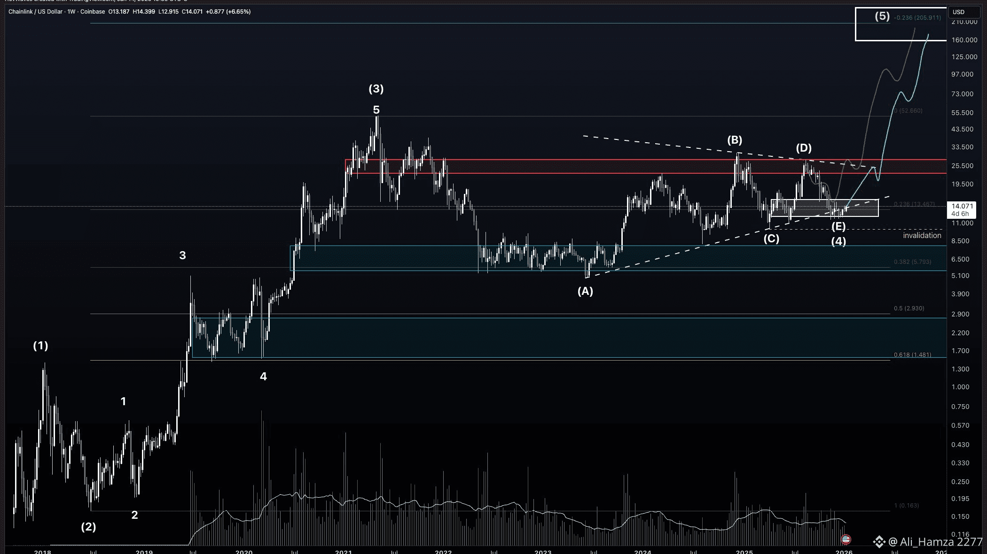This screenshot has height=554, width=987.
Task: Click the (E) wave label
Action: 838,227
